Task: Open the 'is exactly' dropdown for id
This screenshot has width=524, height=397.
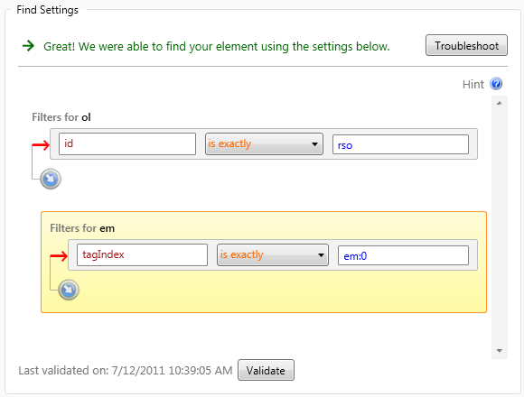Action: point(264,143)
